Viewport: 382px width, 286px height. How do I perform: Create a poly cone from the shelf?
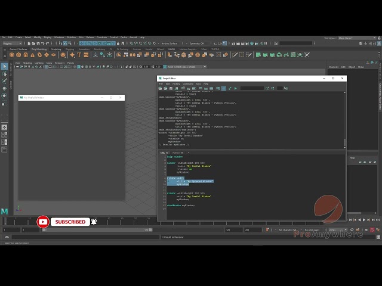pos(32,55)
